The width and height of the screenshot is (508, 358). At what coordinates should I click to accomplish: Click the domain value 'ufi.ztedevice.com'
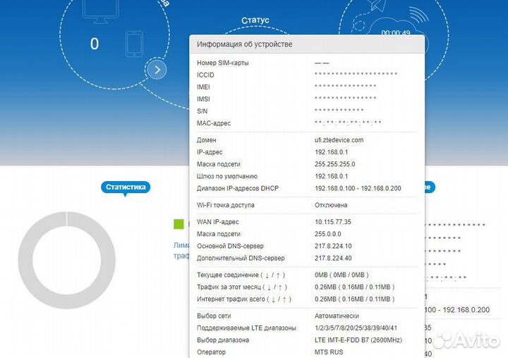click(x=339, y=140)
